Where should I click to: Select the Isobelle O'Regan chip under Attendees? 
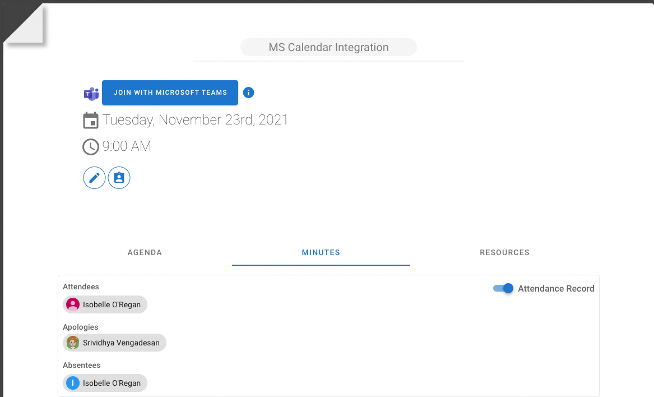click(105, 304)
